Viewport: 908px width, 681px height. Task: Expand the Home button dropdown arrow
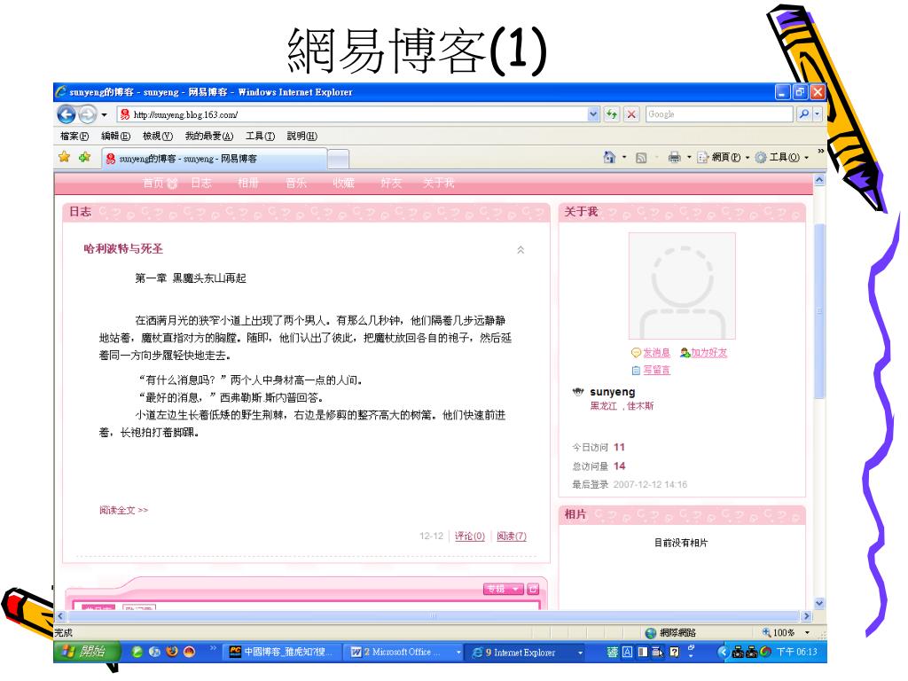(624, 157)
